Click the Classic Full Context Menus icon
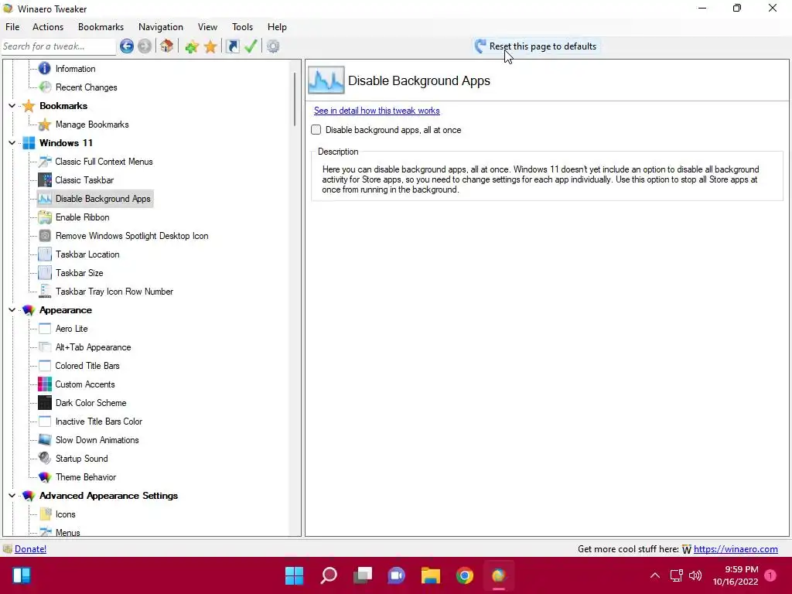792x594 pixels. [x=45, y=162]
